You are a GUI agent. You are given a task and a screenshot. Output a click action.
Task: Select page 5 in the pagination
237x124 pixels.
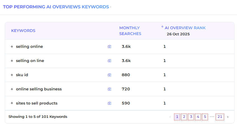point(205,117)
